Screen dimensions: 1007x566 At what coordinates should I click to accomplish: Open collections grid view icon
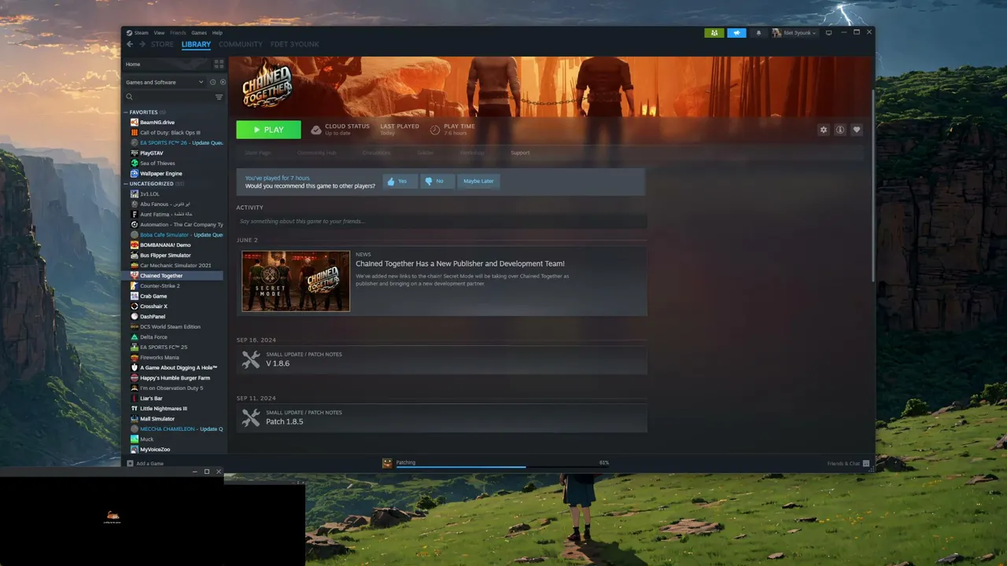219,64
